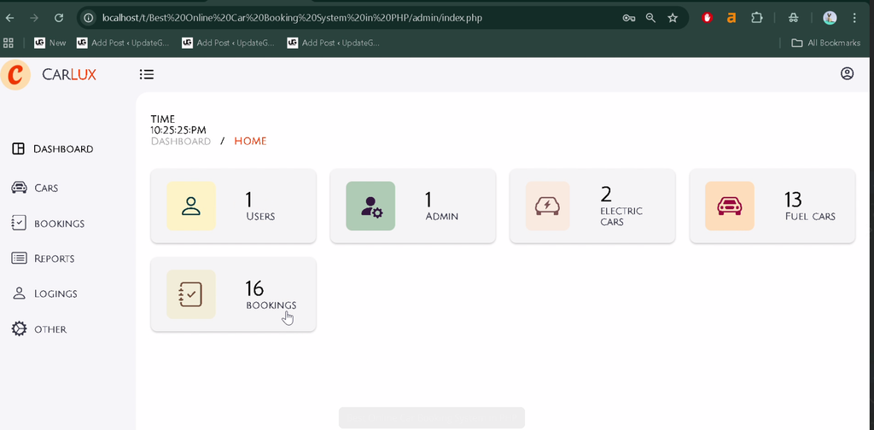Click the 'Fuel Cars' card label
This screenshot has width=874, height=430.
pos(810,216)
